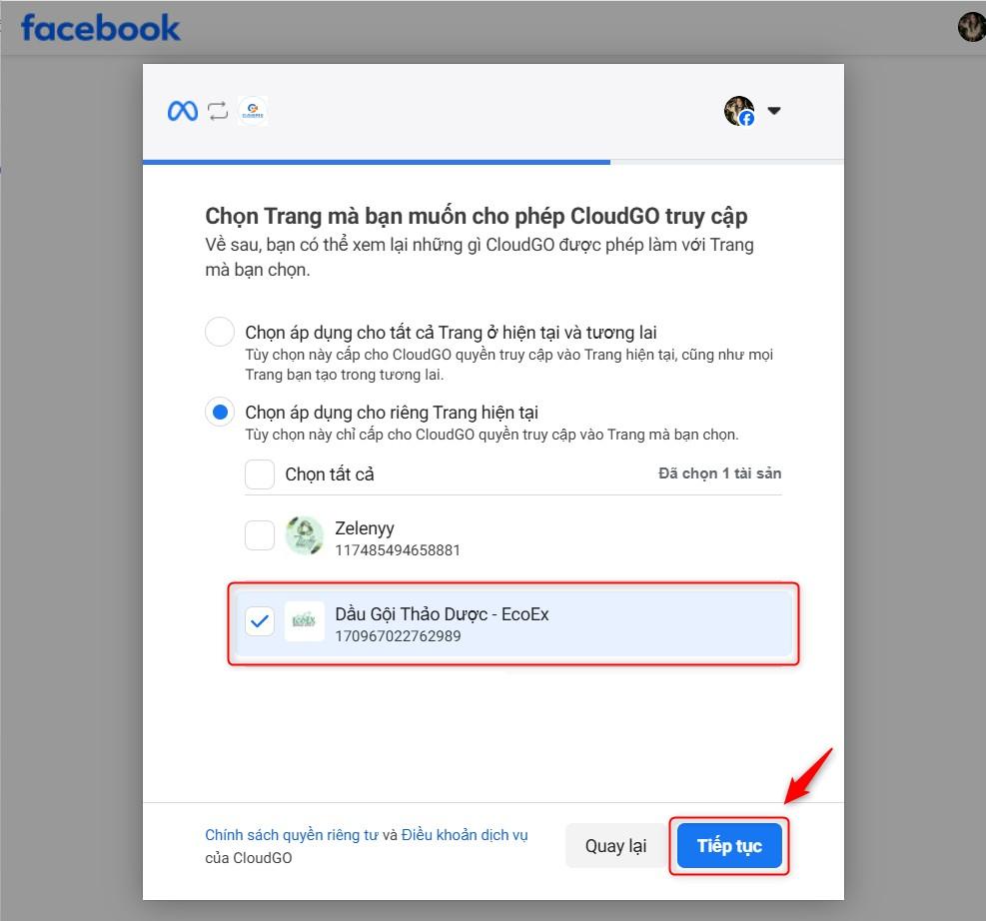
Task: Check the Zelenyy page checkbox
Action: pos(260,535)
